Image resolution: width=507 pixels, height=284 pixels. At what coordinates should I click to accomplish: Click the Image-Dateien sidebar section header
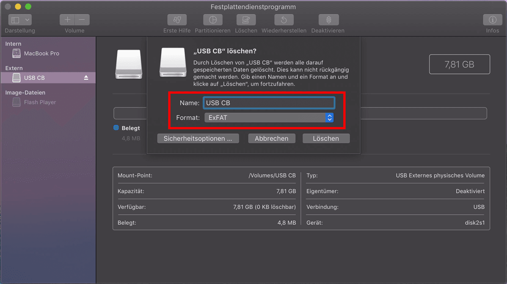25,93
